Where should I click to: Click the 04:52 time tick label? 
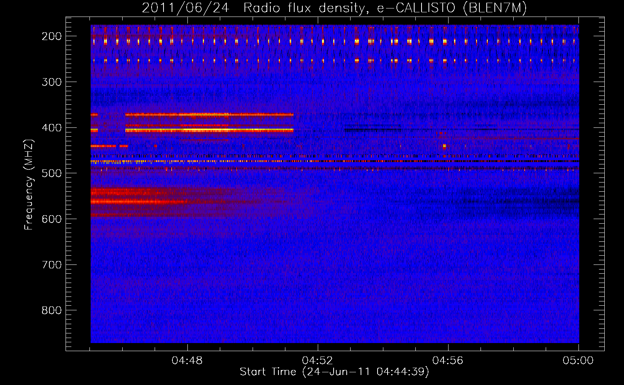tap(317, 361)
